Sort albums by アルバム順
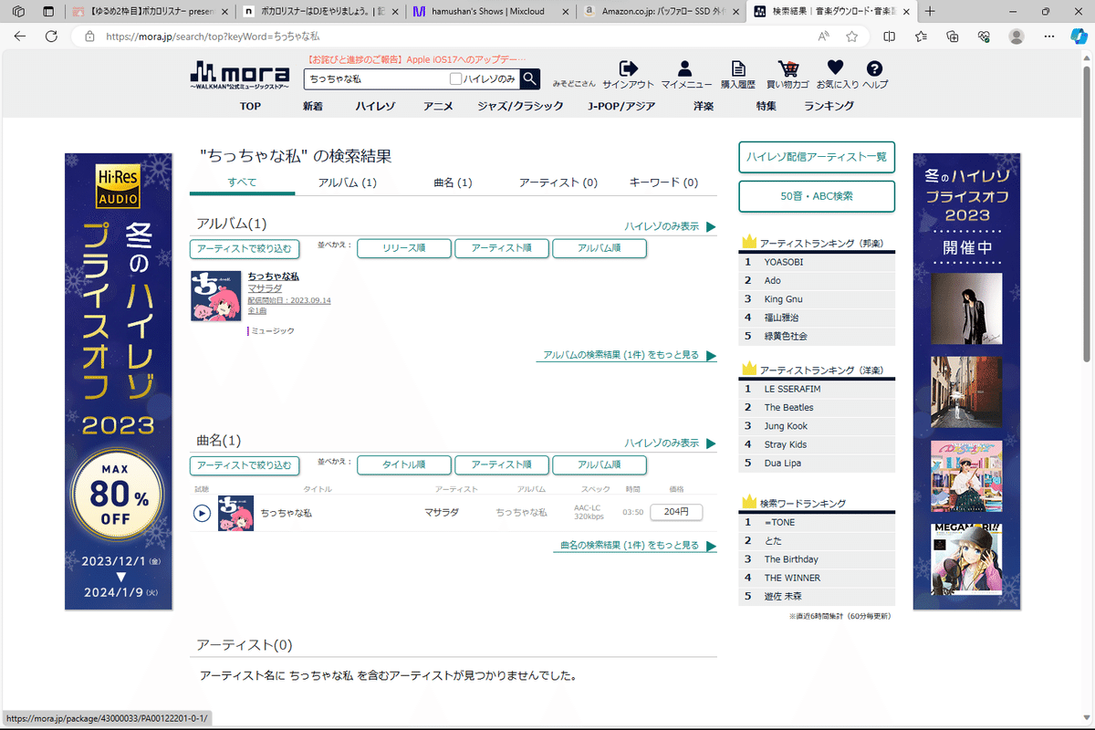1095x730 pixels. point(600,248)
